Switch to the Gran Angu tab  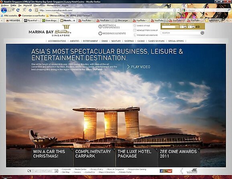coord(50,20)
